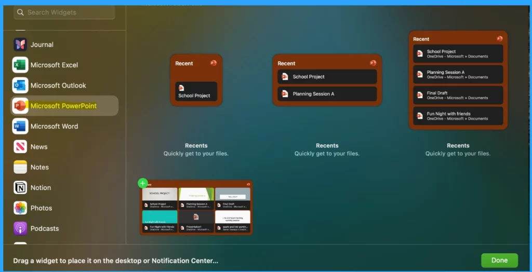Image resolution: width=532 pixels, height=272 pixels.
Task: Click the teal Fun Night with friends thumbnail
Action: [159, 217]
